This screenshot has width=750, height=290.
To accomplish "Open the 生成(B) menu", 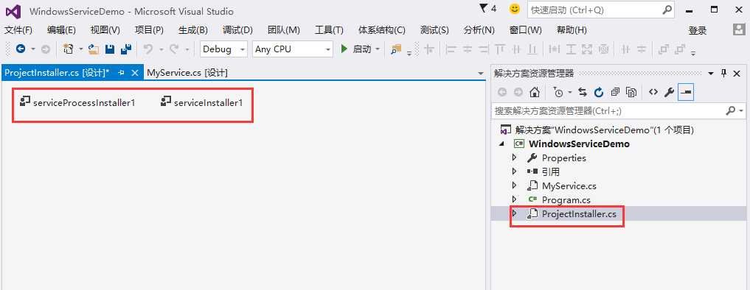I will (x=192, y=30).
